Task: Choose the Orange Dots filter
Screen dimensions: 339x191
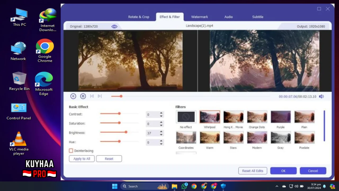Action: [257, 117]
